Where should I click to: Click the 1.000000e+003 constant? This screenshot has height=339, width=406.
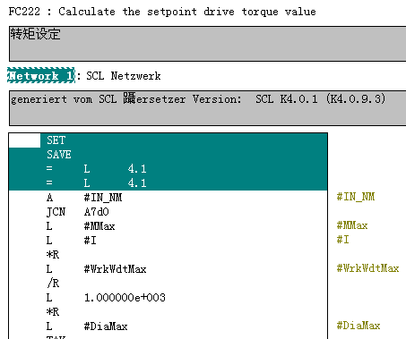[125, 298]
